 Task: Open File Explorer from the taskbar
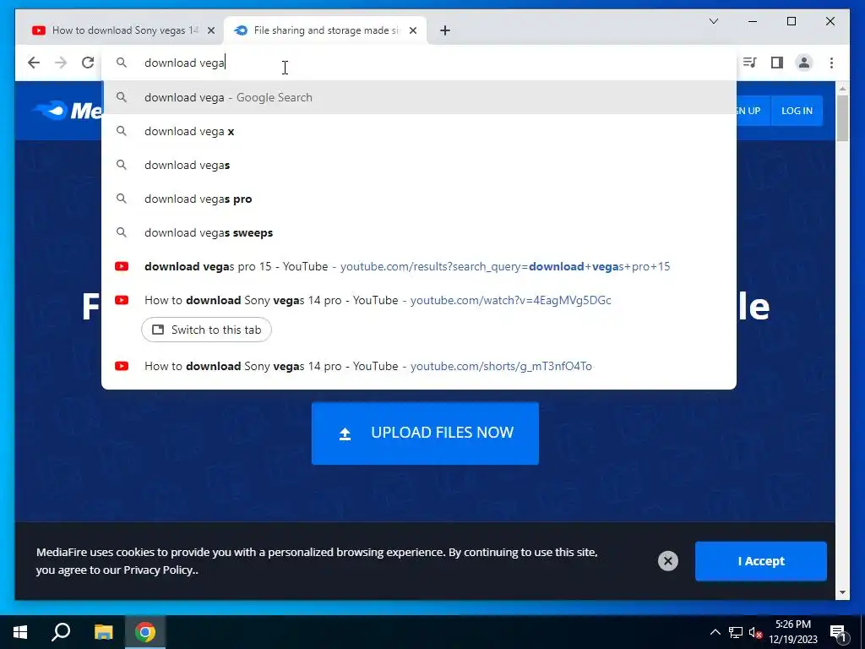(103, 632)
